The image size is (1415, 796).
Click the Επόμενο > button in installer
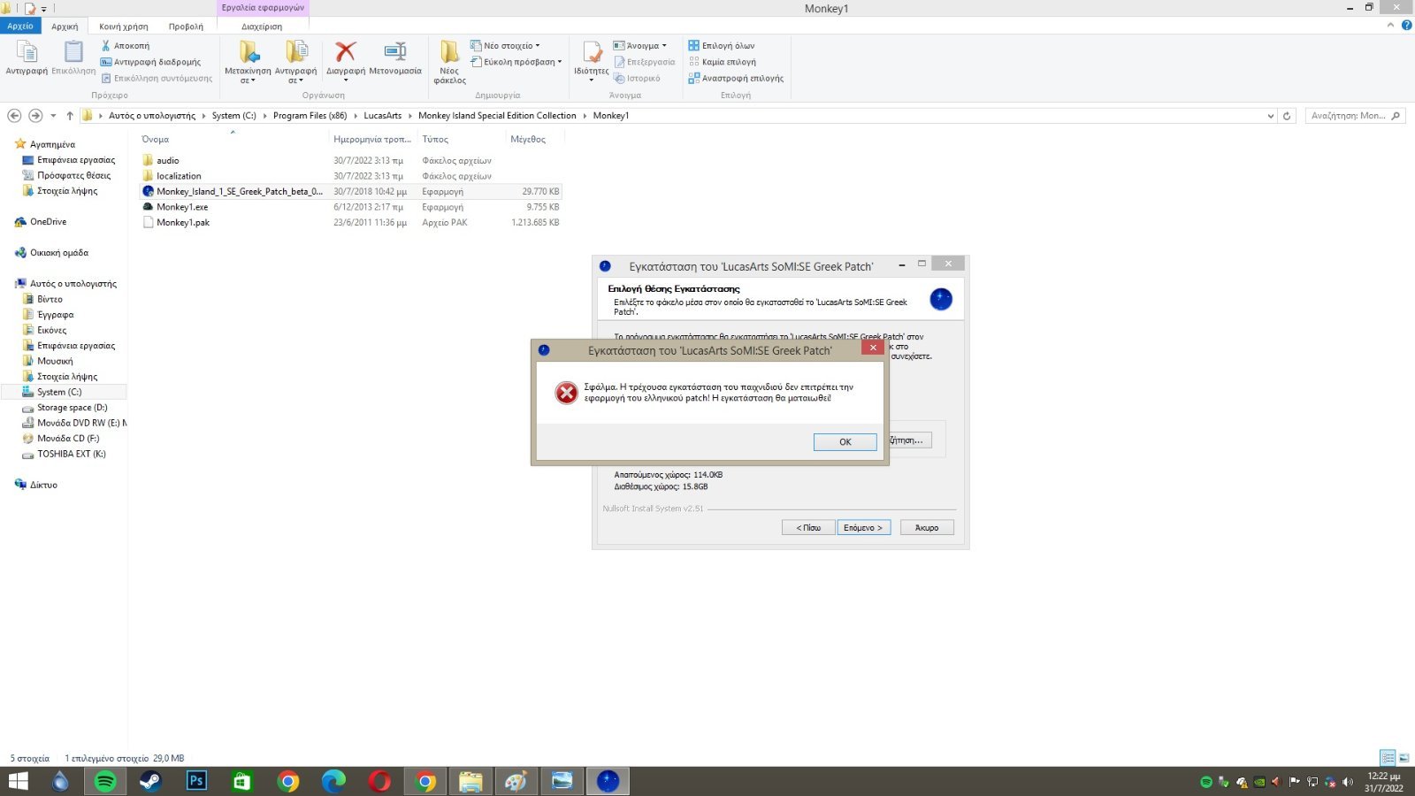pyautogui.click(x=863, y=527)
